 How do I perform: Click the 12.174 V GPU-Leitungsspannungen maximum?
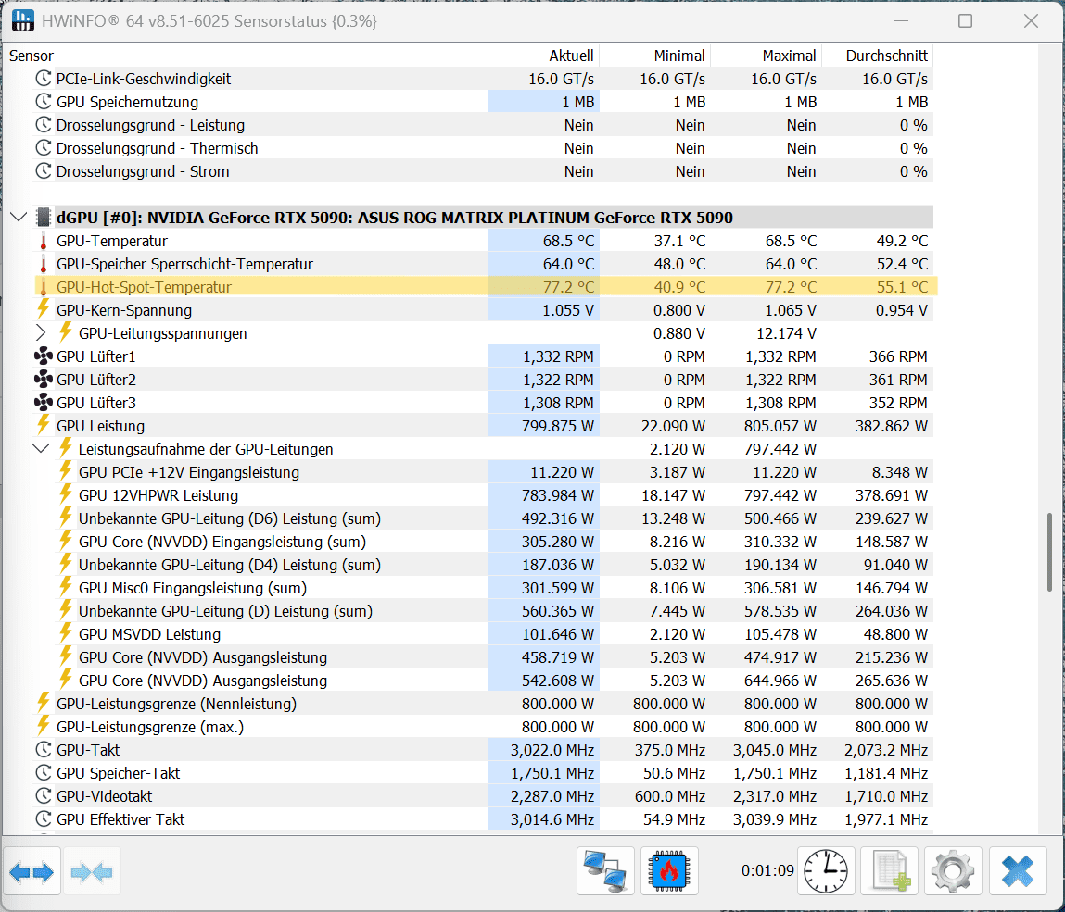(x=787, y=333)
